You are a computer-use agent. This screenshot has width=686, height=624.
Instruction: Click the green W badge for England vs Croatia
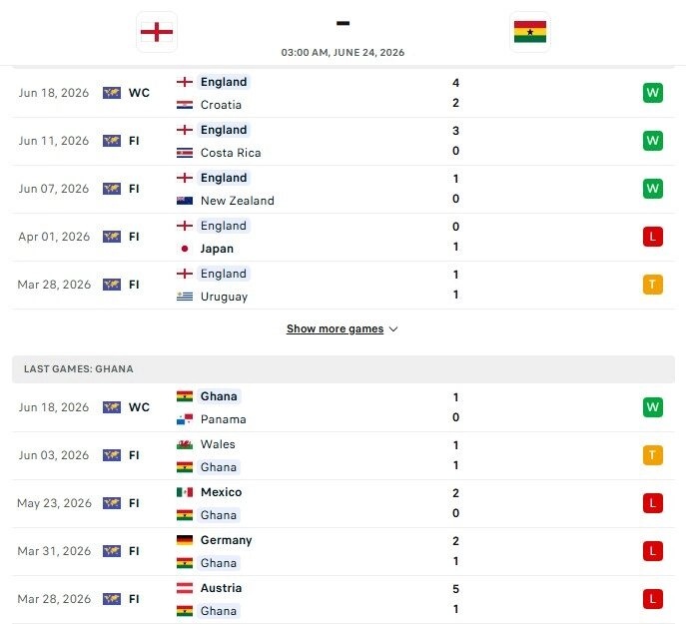pos(652,93)
